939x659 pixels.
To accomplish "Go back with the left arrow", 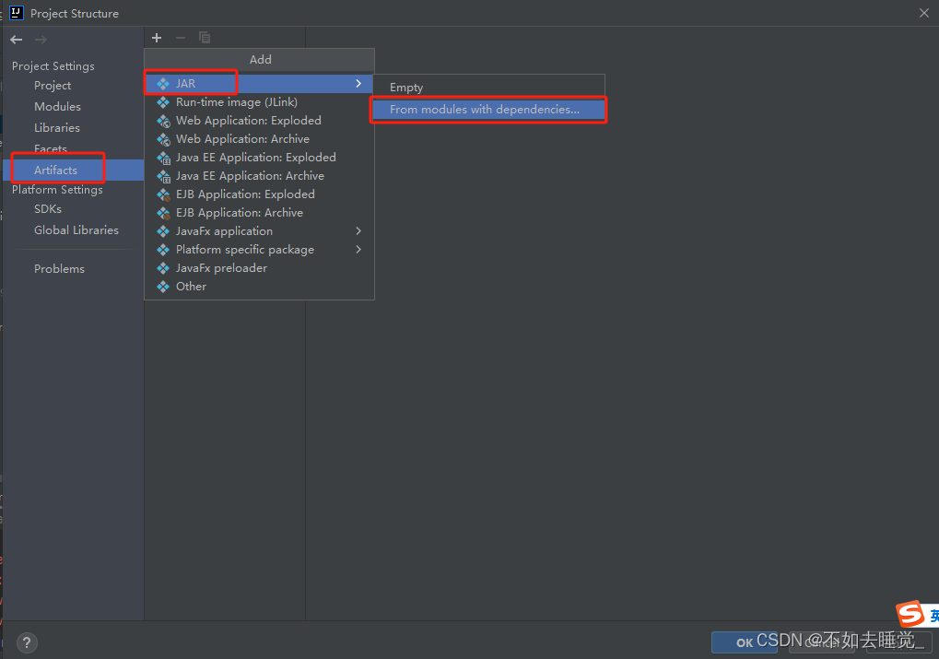I will (x=17, y=40).
